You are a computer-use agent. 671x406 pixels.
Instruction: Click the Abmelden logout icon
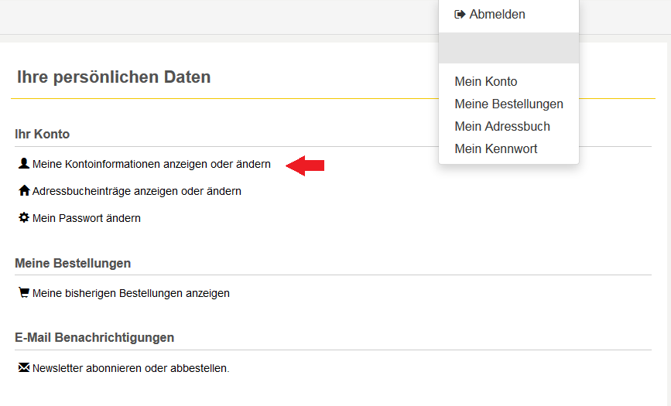click(460, 15)
